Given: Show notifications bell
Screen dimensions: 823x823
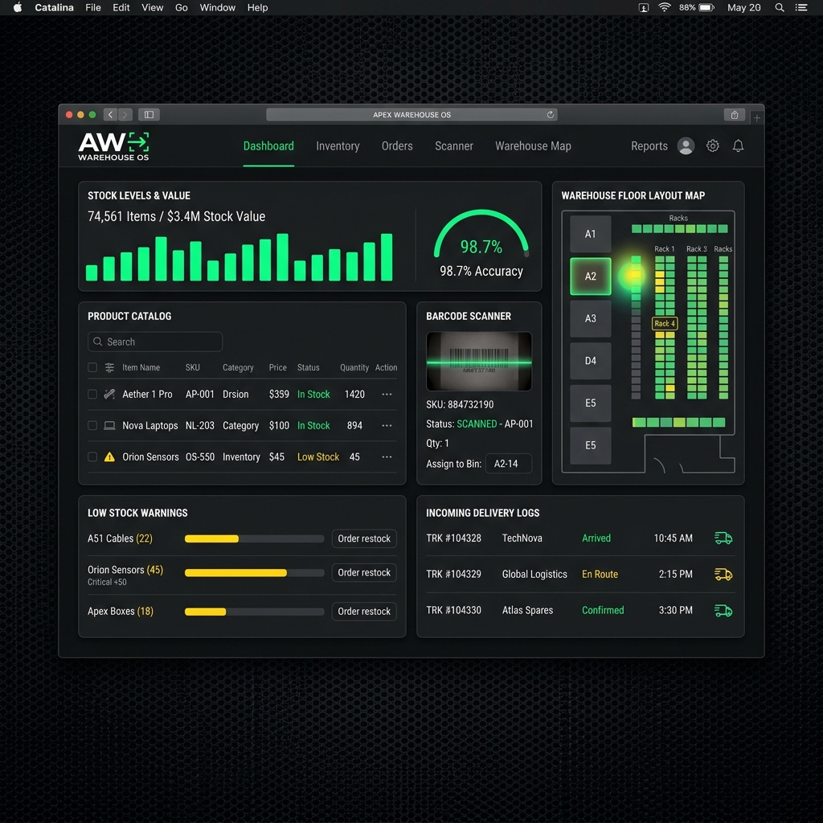Looking at the screenshot, I should 738,146.
